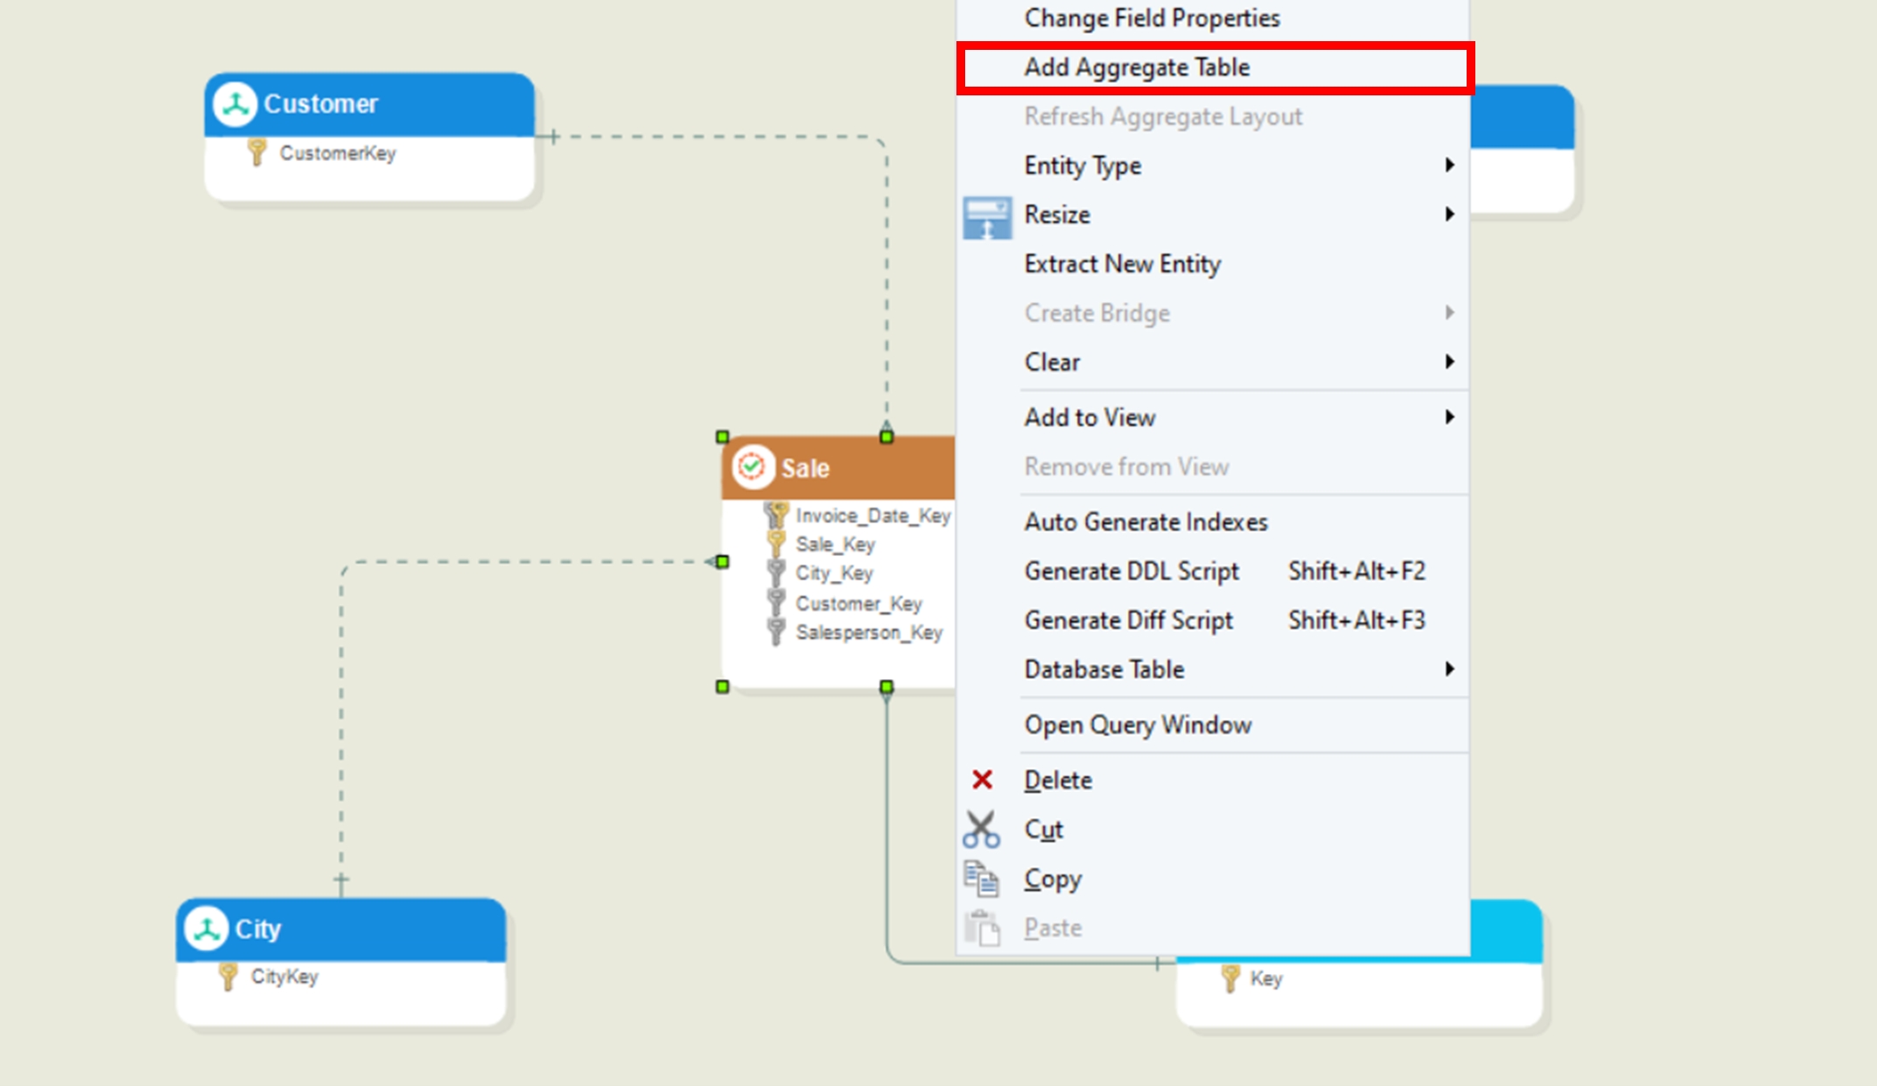Expand the Database Table submenu arrow
Screen dimensions: 1877x1086
1449,669
